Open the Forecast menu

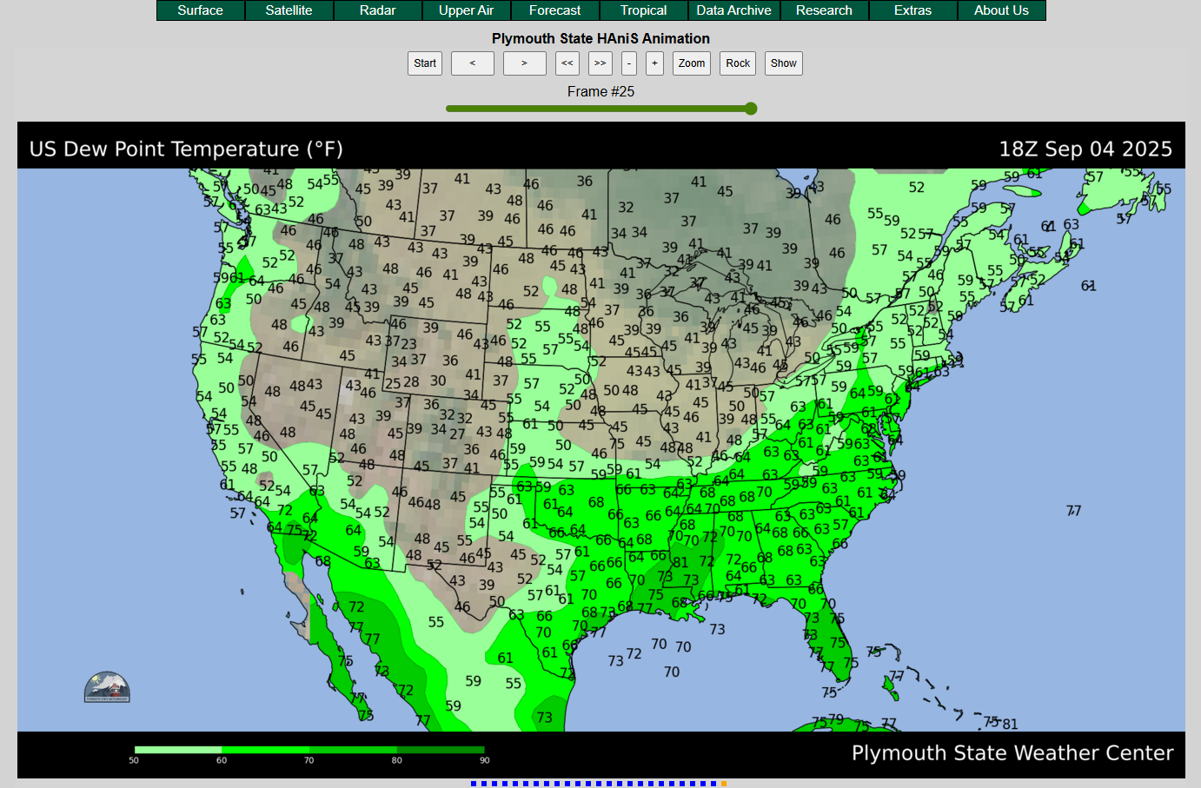pos(554,10)
